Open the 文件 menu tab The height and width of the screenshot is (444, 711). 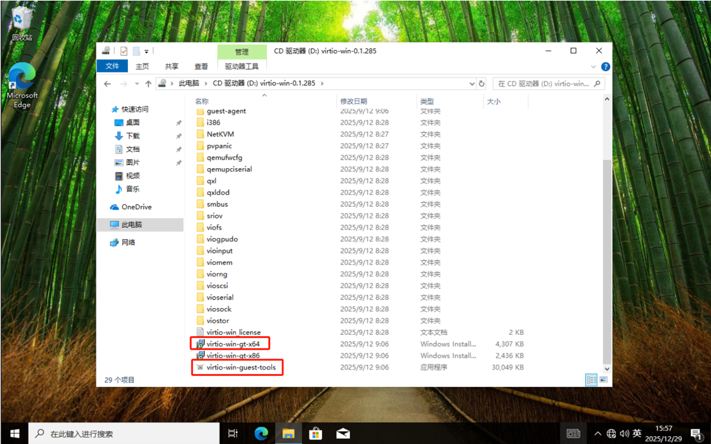pos(113,66)
